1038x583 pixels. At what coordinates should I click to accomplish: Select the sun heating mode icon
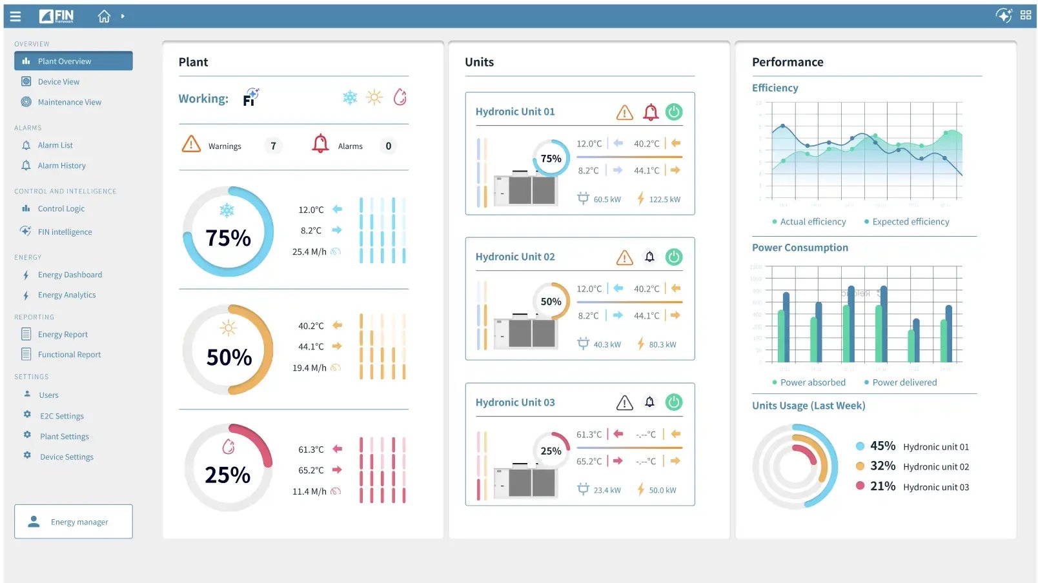(x=374, y=97)
